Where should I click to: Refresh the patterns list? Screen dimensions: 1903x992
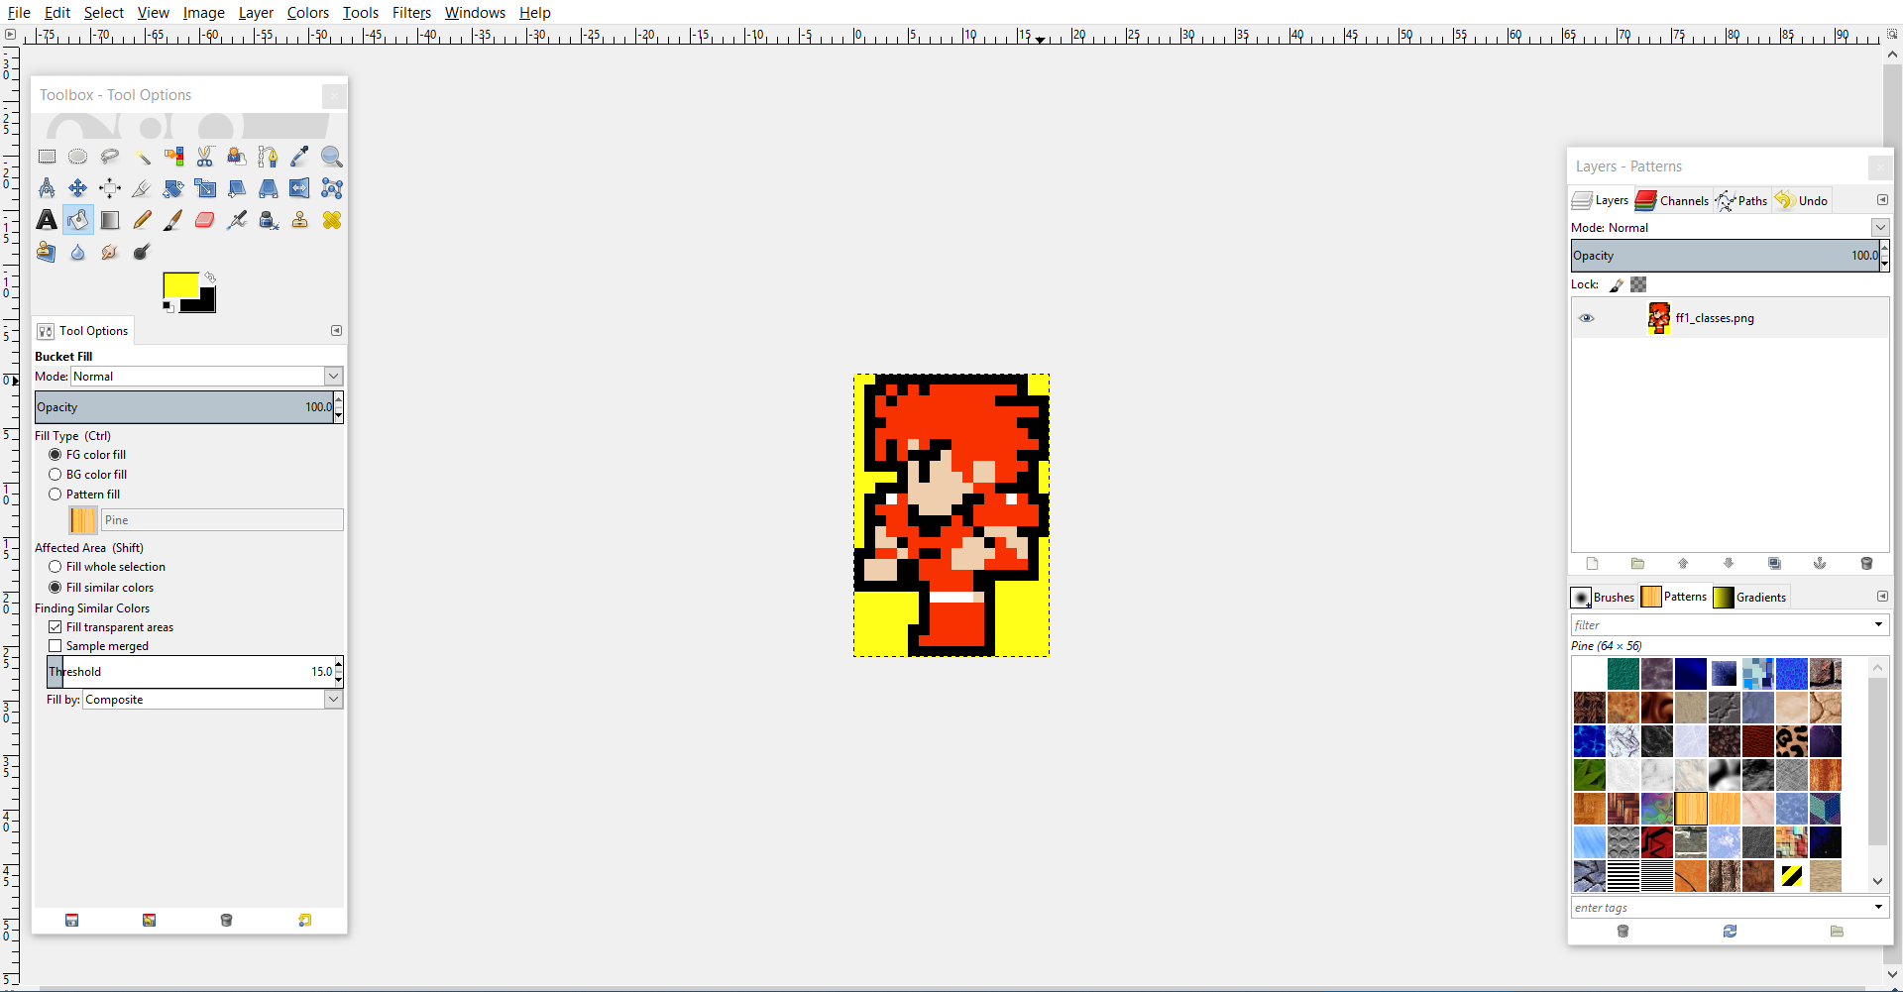[1730, 932]
